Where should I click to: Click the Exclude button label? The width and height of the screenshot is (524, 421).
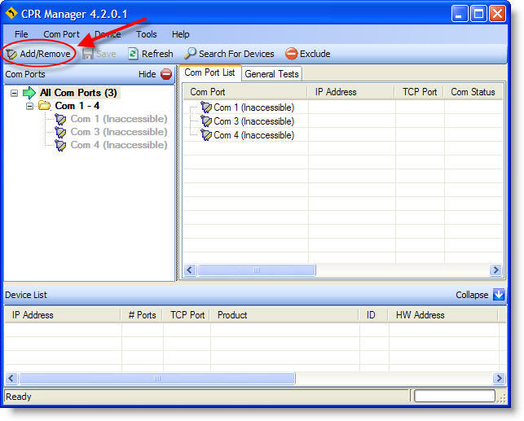click(x=315, y=54)
